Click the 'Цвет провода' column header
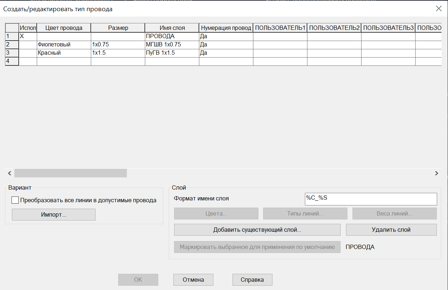 64,28
